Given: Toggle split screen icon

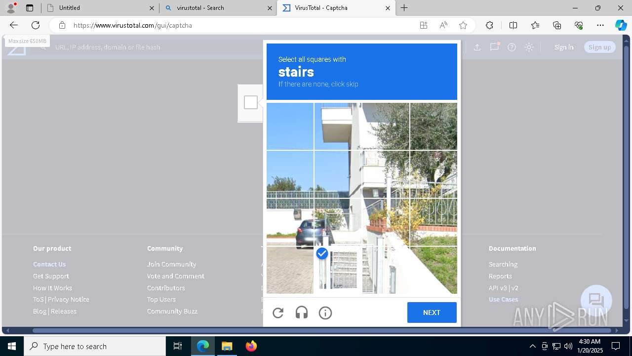Looking at the screenshot, I should pyautogui.click(x=513, y=25).
